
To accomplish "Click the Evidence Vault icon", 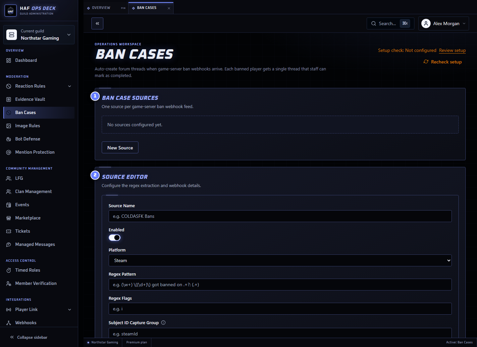I will 9,99.
